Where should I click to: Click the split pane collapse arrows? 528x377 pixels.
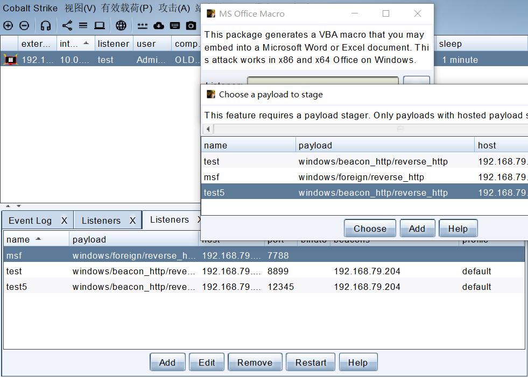tap(13, 205)
